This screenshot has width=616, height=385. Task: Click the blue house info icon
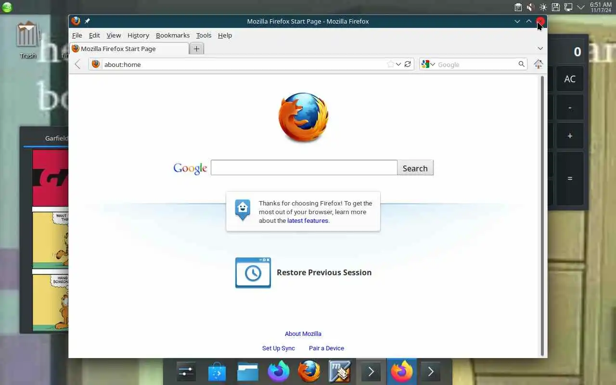click(243, 210)
